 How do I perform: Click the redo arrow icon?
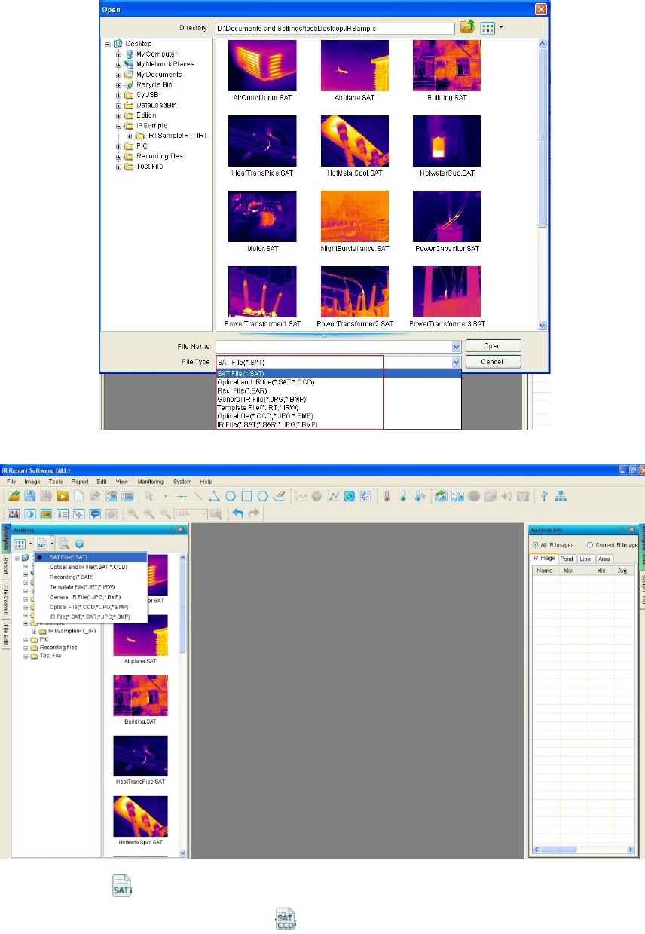click(x=254, y=513)
